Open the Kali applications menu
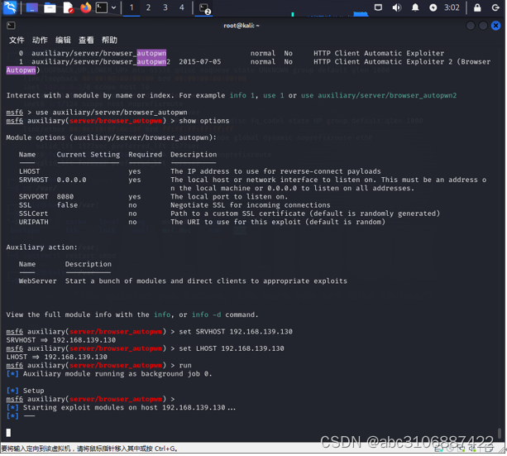The image size is (507, 456). 9,7
